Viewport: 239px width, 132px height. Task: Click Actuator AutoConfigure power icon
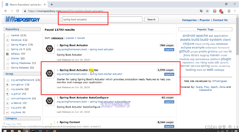49,101
